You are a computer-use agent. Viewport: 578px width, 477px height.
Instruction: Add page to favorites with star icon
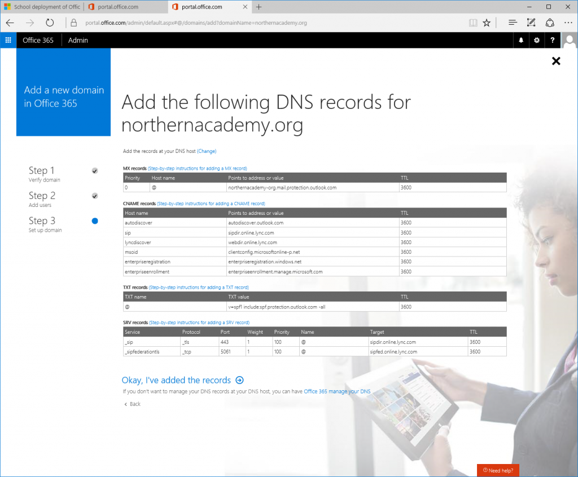(487, 23)
